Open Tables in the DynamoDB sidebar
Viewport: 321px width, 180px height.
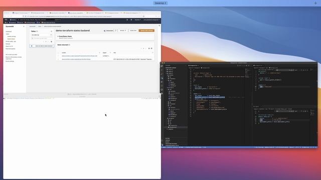point(8,34)
